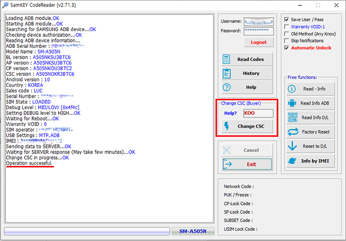Click the 'USIM Lock Code :' label

click(241, 229)
